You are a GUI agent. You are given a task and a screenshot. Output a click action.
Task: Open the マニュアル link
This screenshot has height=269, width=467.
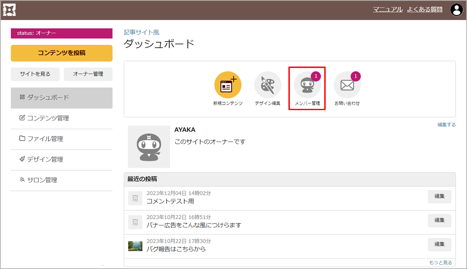tap(388, 10)
